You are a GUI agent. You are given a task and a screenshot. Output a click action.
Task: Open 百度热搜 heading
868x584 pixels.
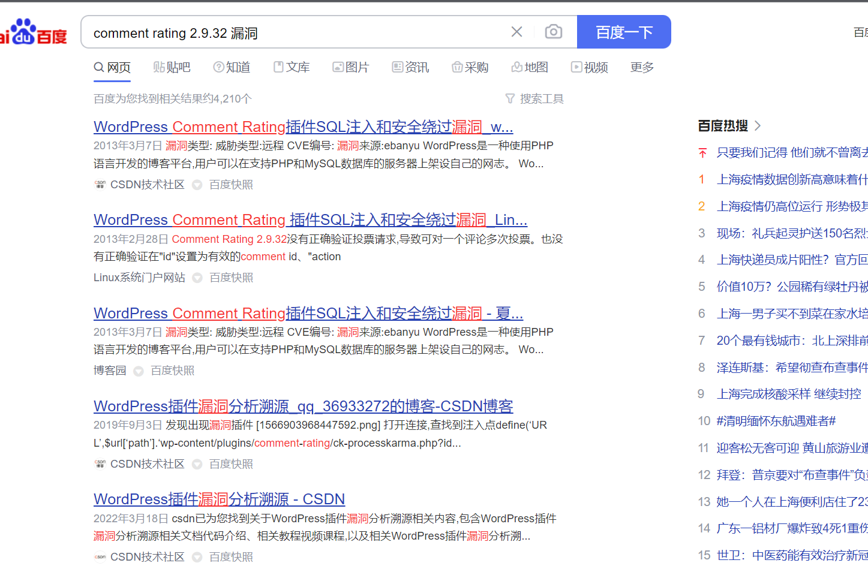(x=723, y=126)
